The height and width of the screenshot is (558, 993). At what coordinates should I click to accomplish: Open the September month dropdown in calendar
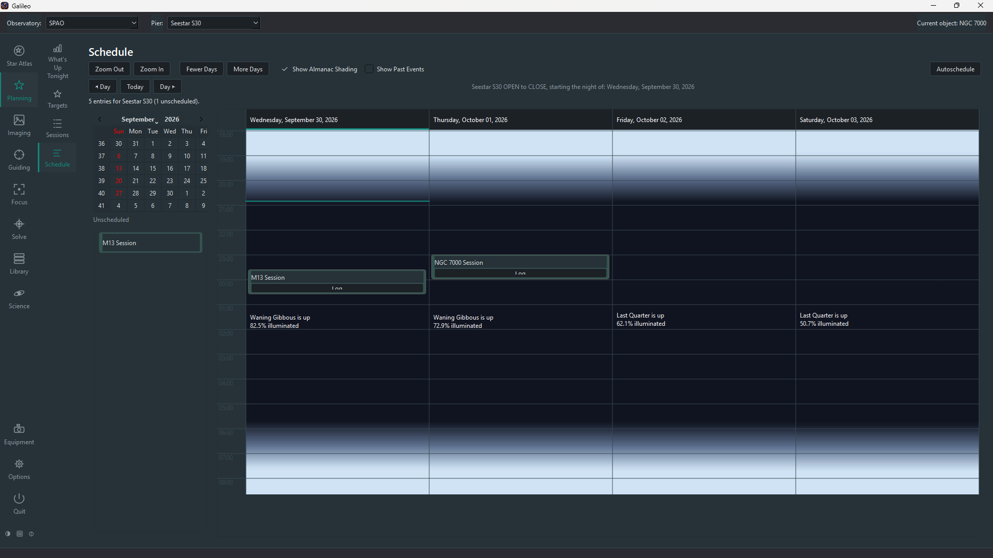139,119
